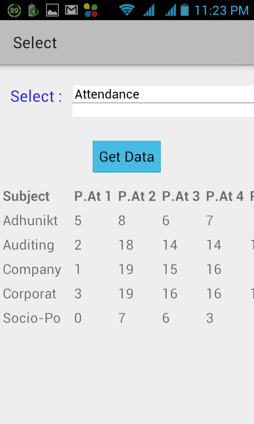Tap the Adhunikt subject row
Screen dimensions: 254x424
coord(127,220)
